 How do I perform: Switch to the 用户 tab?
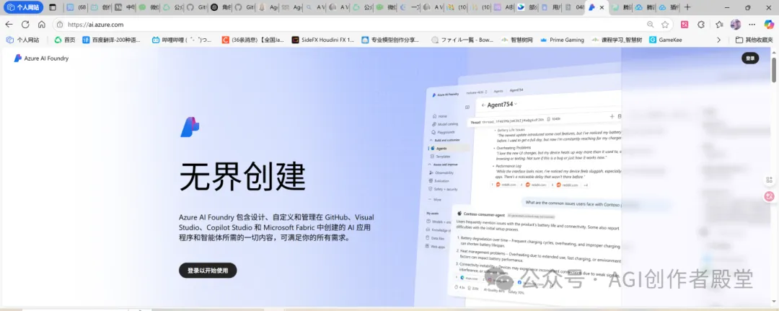(x=550, y=7)
